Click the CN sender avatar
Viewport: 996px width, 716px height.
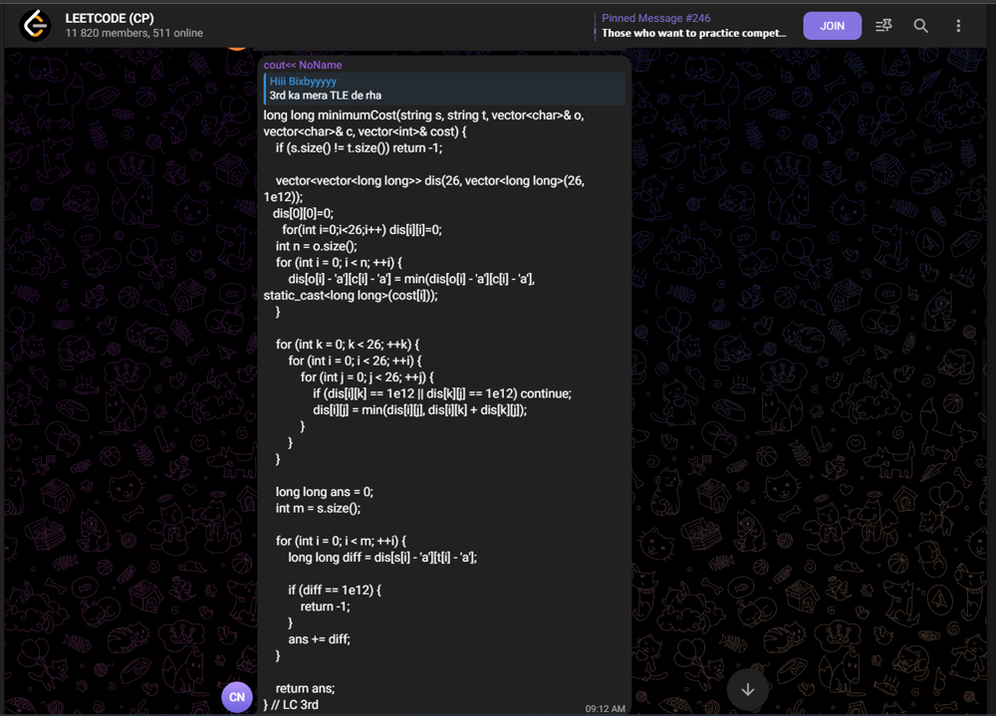coord(237,696)
